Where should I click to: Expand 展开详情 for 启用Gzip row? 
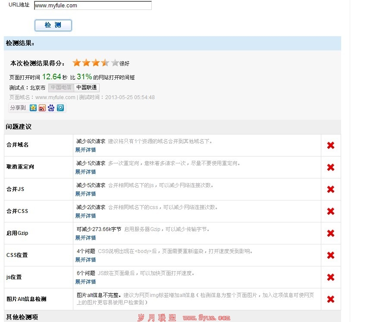click(x=85, y=238)
